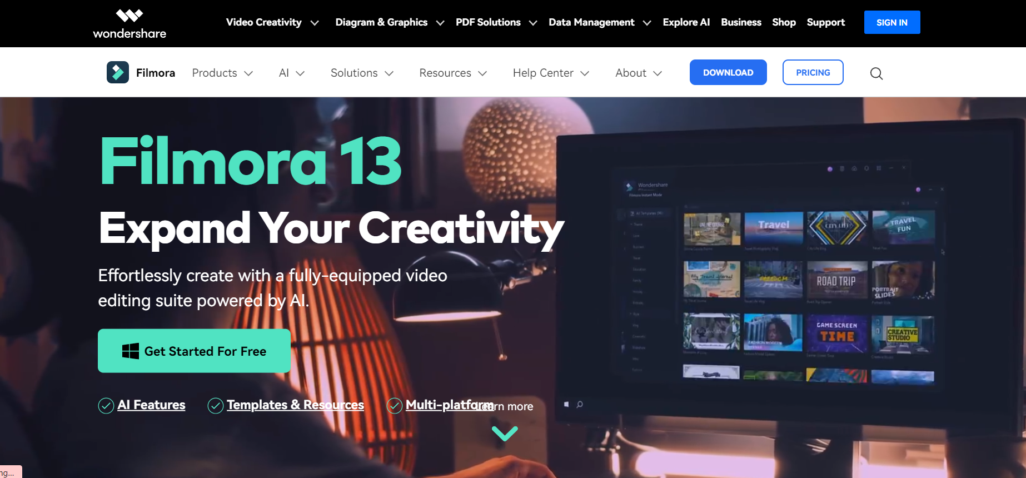
Task: Expand the PDF Solutions chevron
Action: coord(533,23)
